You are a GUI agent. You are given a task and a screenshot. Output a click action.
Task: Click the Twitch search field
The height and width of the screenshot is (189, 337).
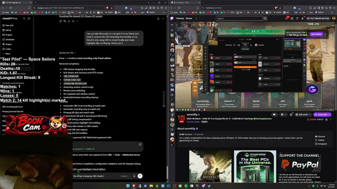(x=239, y=18)
